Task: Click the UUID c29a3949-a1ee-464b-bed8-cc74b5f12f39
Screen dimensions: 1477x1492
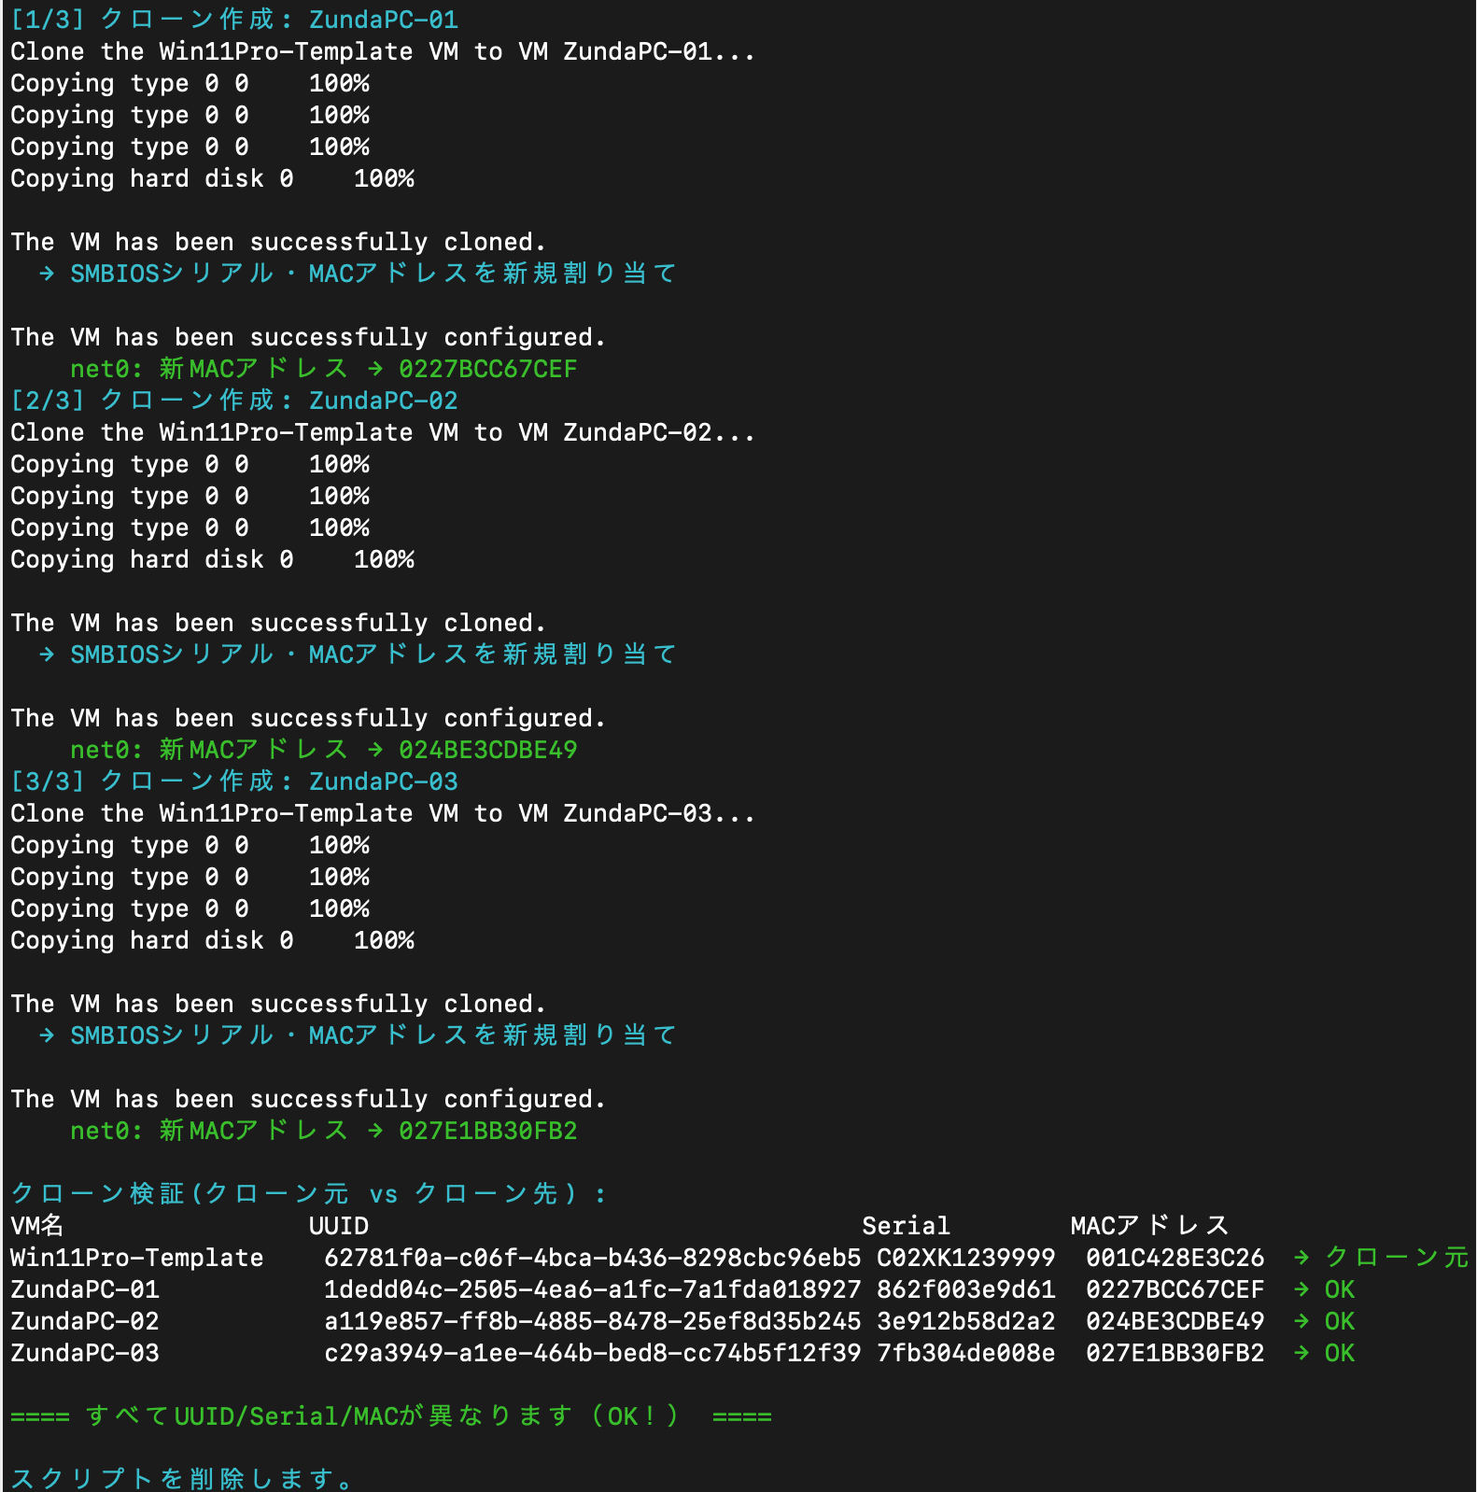Action: tap(593, 1353)
